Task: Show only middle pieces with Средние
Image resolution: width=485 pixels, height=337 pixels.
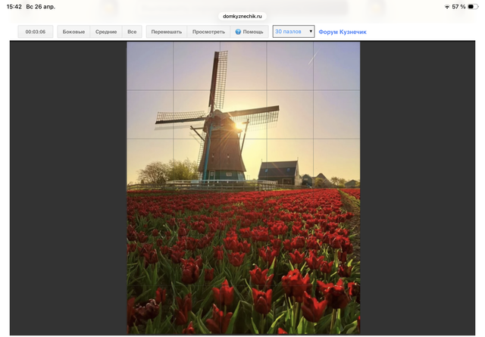Action: coord(106,32)
